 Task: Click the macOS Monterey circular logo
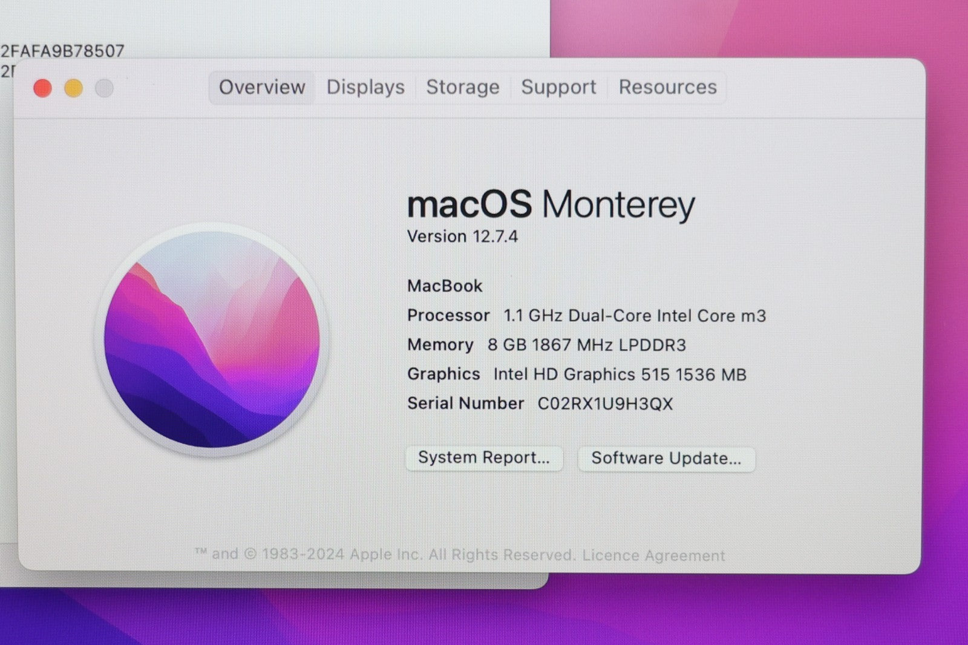(212, 339)
